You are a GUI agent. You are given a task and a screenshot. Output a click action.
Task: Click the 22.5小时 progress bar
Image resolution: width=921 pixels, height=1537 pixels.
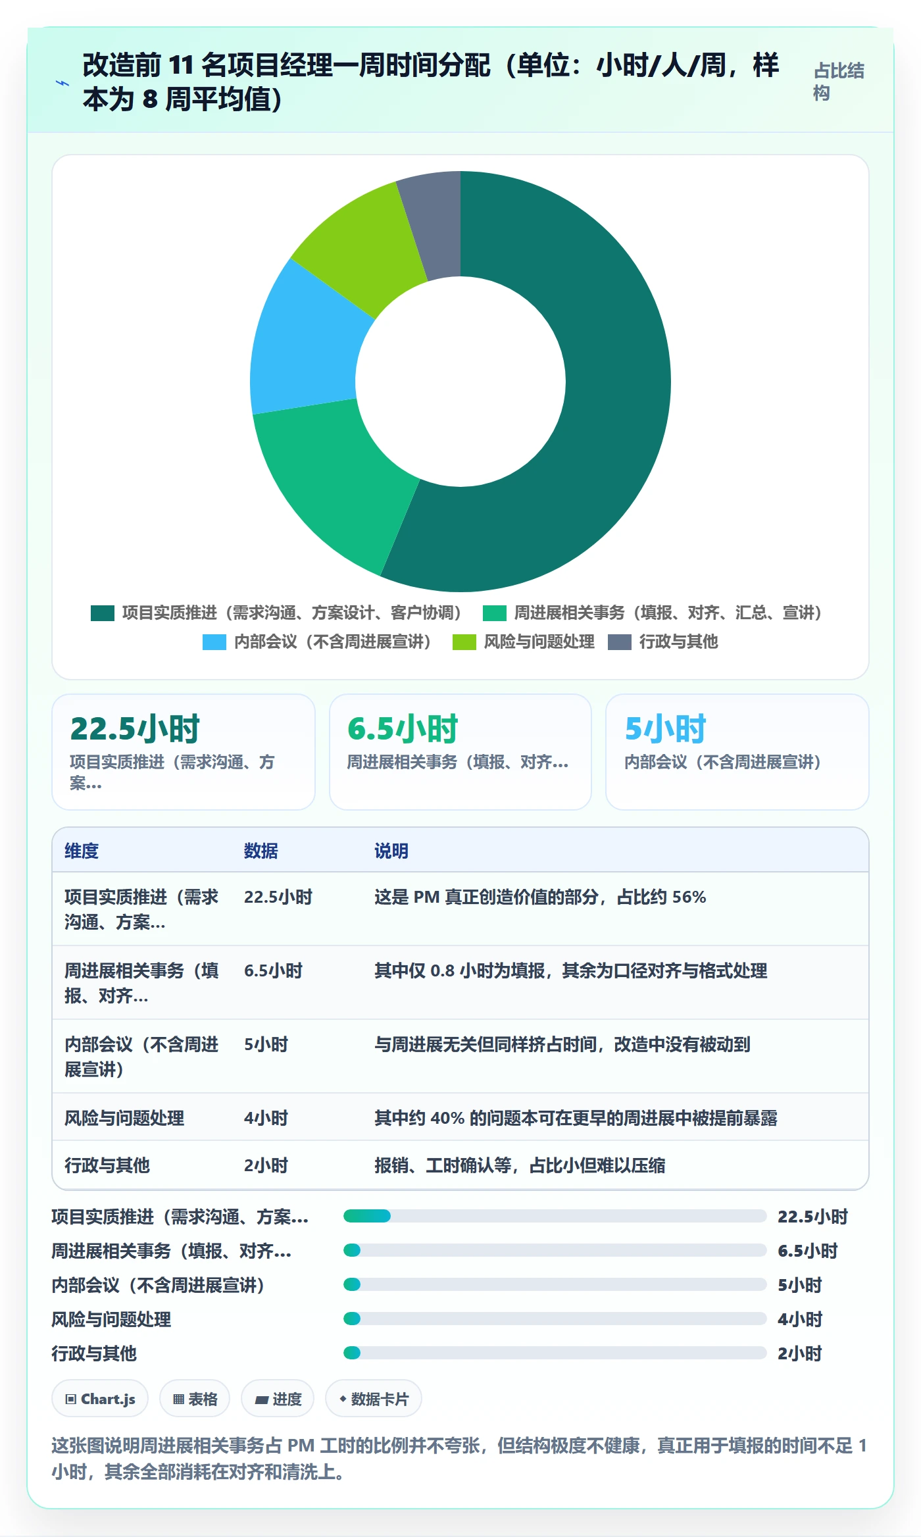pos(555,1216)
